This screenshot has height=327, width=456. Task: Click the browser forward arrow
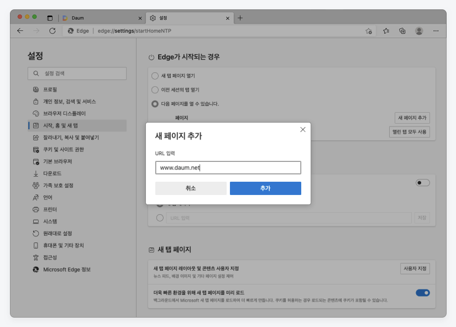36,31
